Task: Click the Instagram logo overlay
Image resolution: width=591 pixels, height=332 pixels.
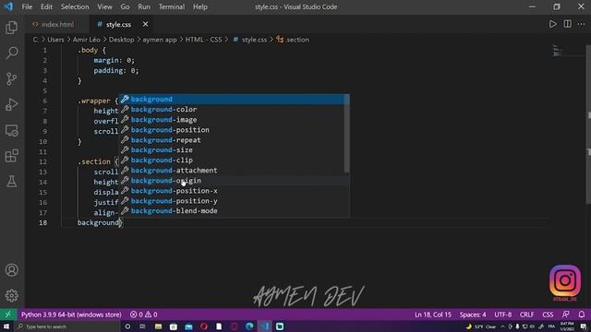Action: click(x=565, y=281)
